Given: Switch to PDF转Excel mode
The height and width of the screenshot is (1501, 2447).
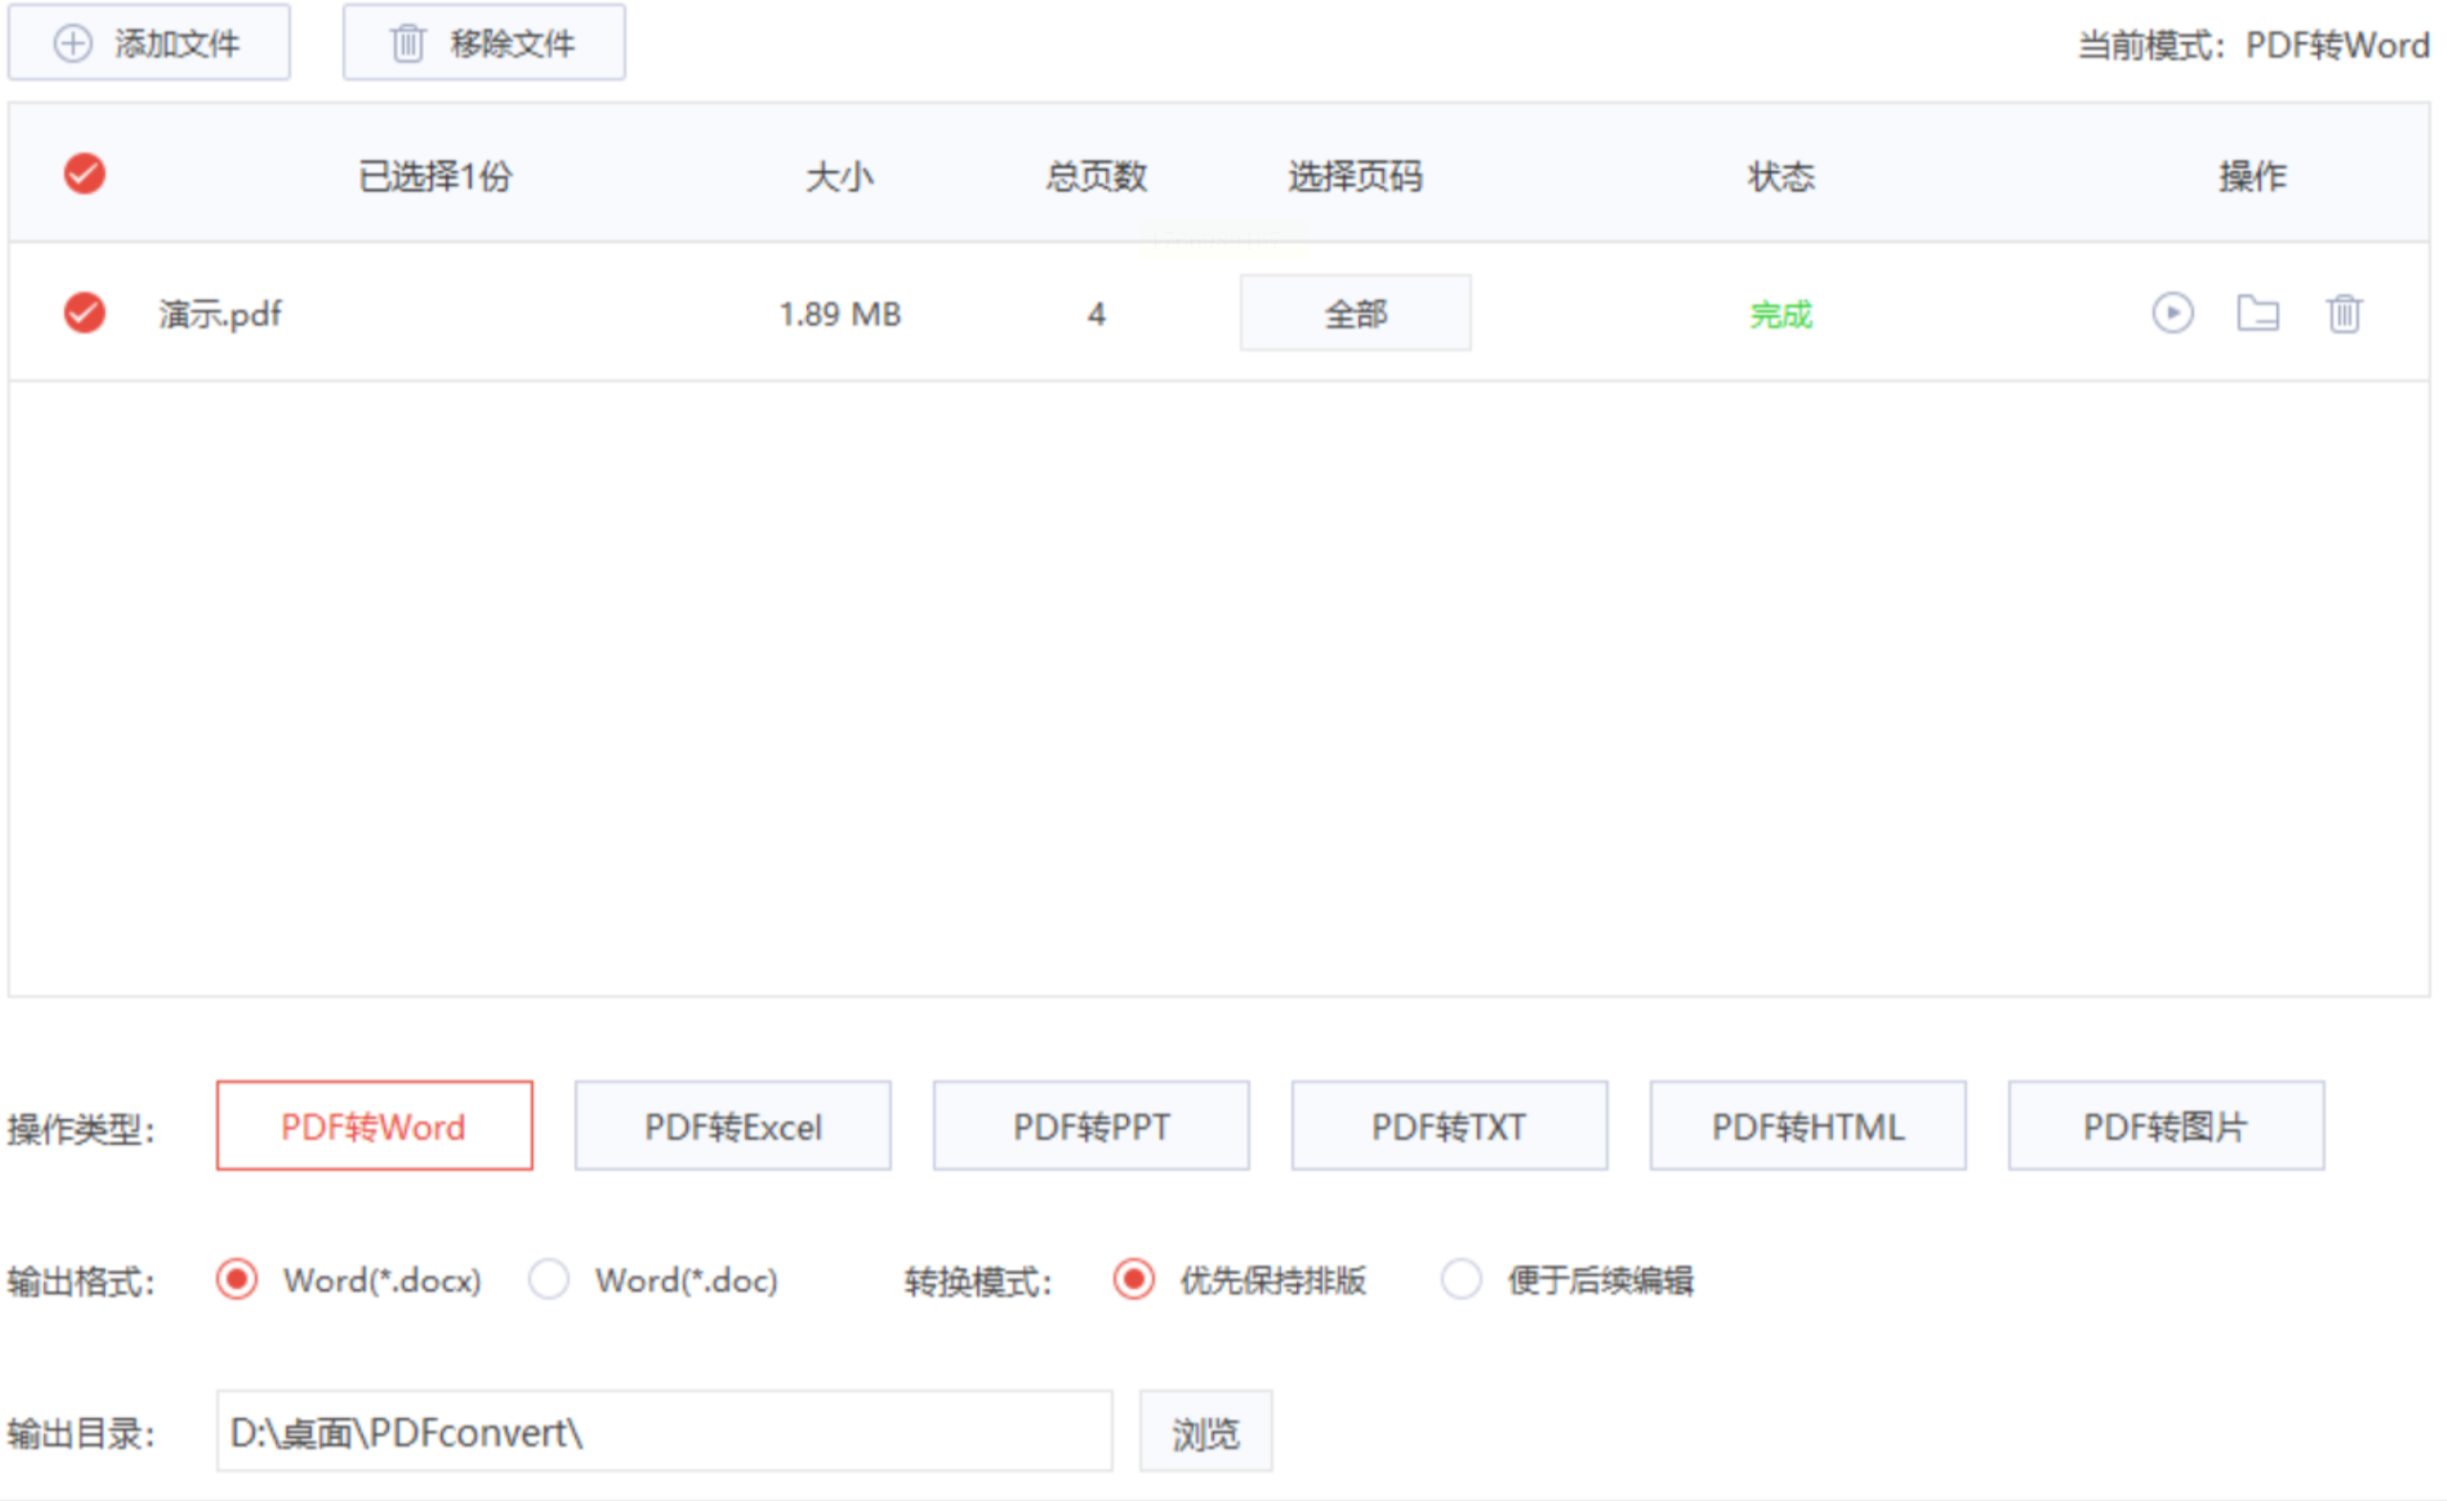Looking at the screenshot, I should (733, 1127).
